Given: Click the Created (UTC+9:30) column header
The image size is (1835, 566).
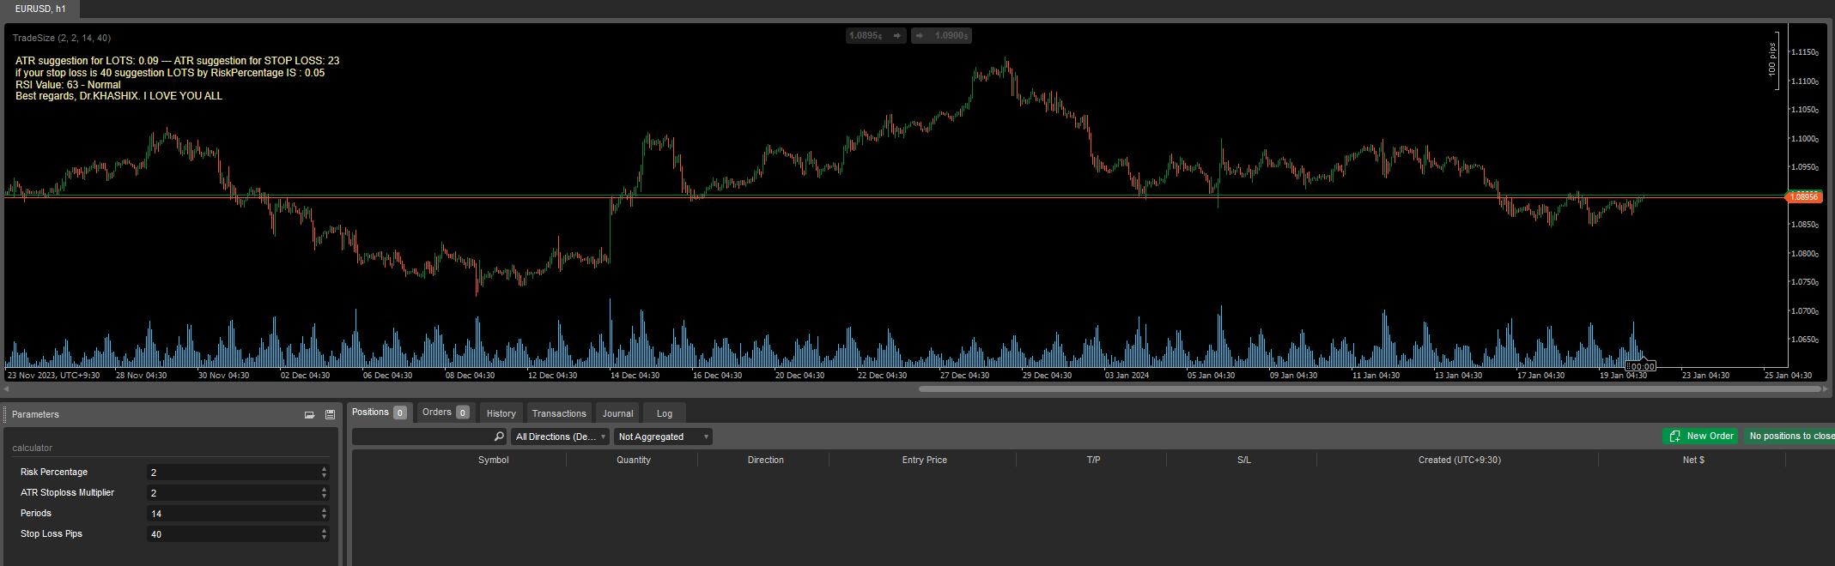Looking at the screenshot, I should (1459, 460).
